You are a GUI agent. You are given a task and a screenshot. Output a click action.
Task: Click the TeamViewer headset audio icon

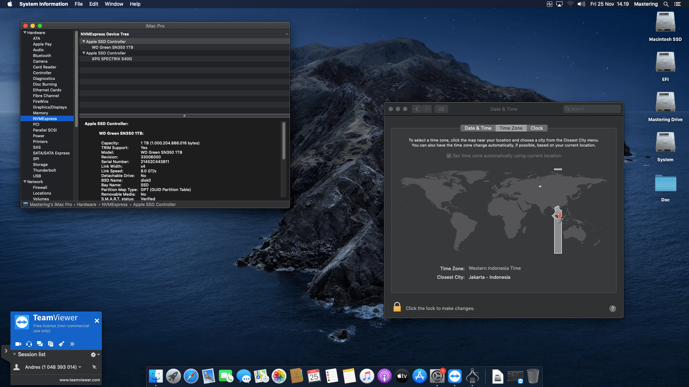coord(29,344)
